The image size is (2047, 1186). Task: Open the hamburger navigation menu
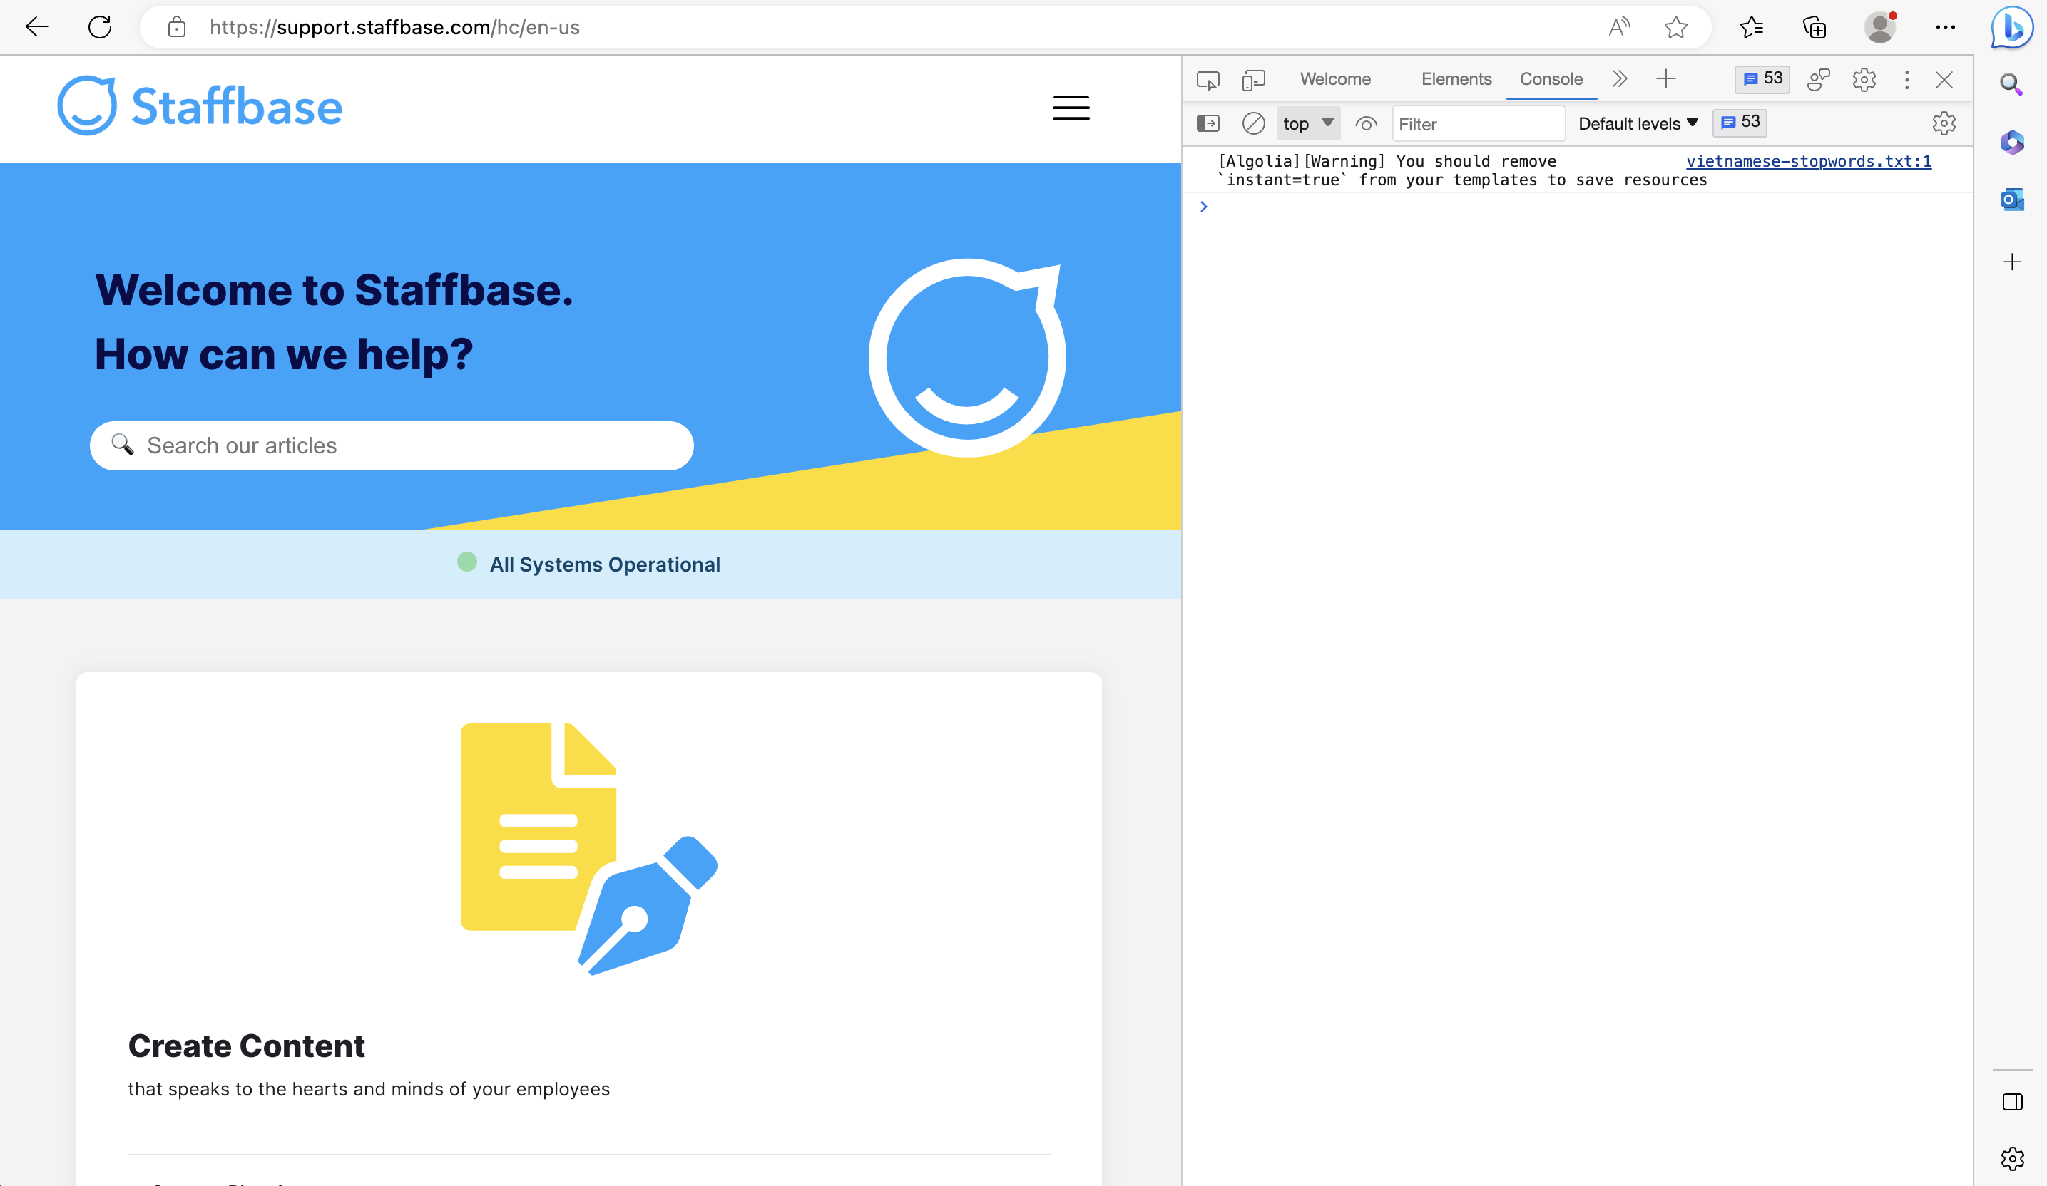(1071, 107)
